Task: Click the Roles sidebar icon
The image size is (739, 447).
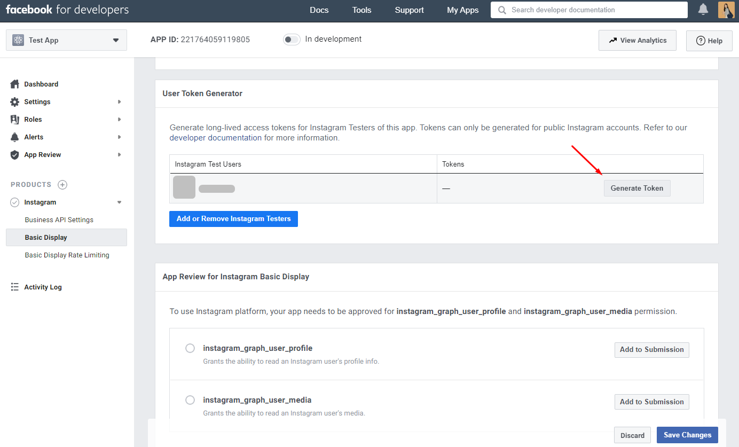Action: pyautogui.click(x=14, y=120)
